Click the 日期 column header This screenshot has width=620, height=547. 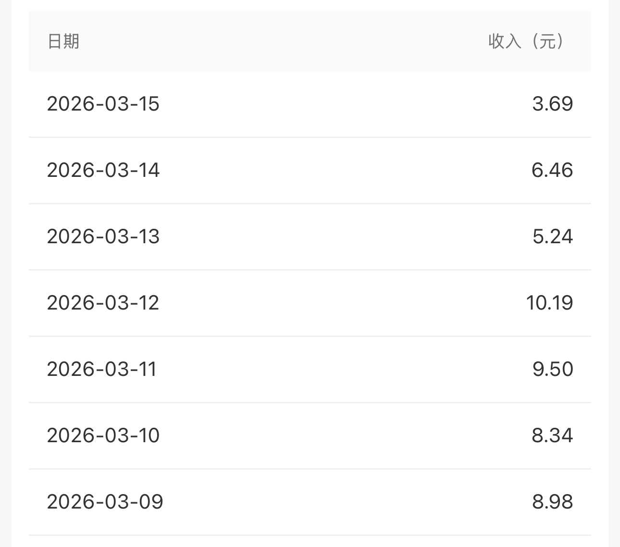pyautogui.click(x=63, y=41)
